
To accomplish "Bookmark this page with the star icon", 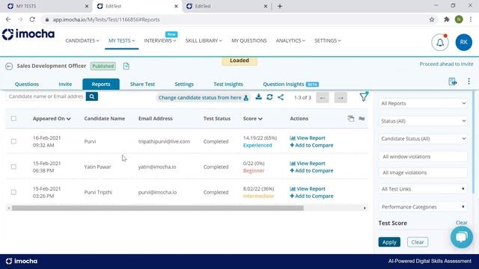I will [432, 19].
